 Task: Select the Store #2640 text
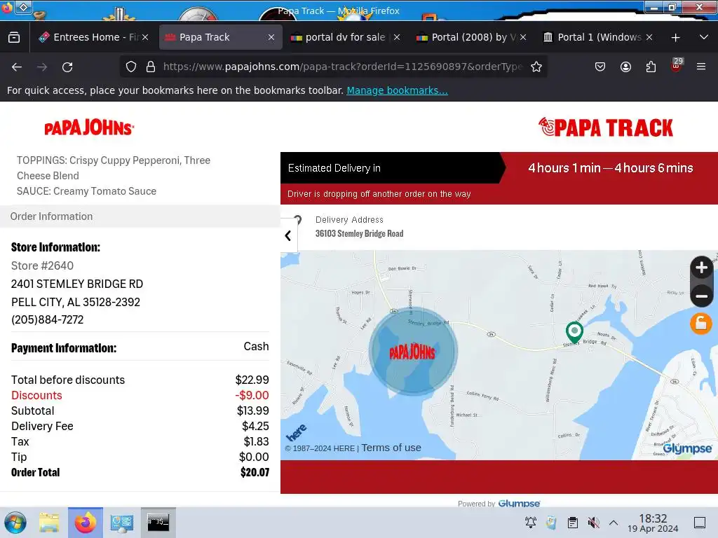pos(42,265)
